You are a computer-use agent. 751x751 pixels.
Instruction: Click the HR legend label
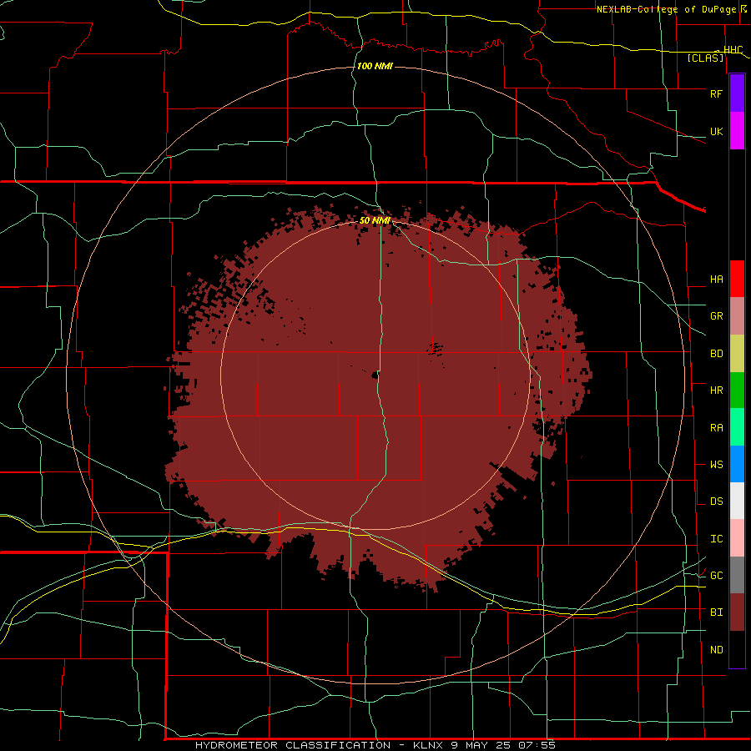tap(716, 391)
